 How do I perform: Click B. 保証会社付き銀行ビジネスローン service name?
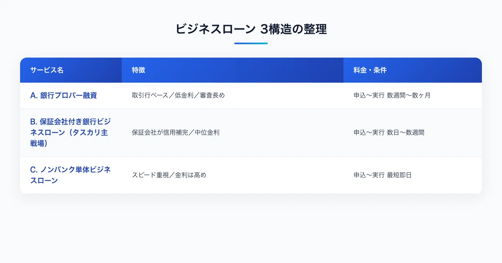tap(70, 132)
